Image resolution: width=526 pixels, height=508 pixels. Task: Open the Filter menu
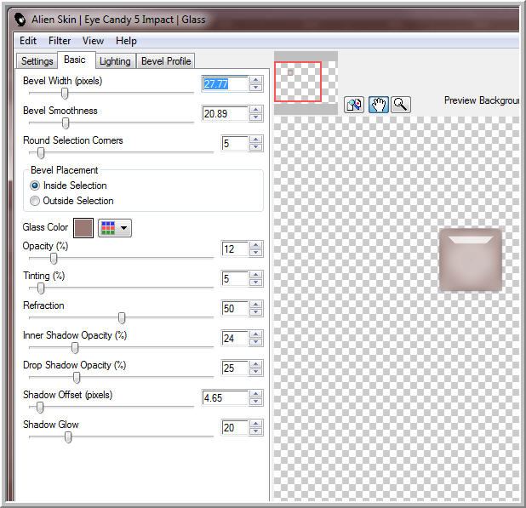(x=60, y=41)
